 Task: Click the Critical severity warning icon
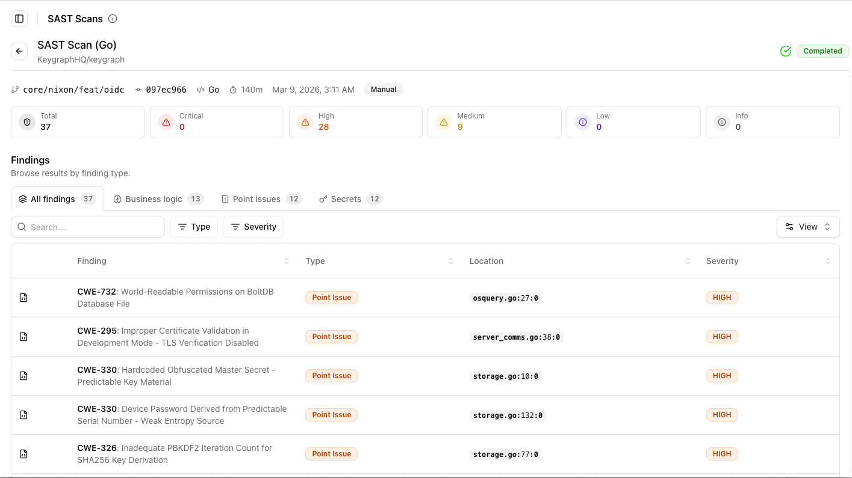click(166, 122)
